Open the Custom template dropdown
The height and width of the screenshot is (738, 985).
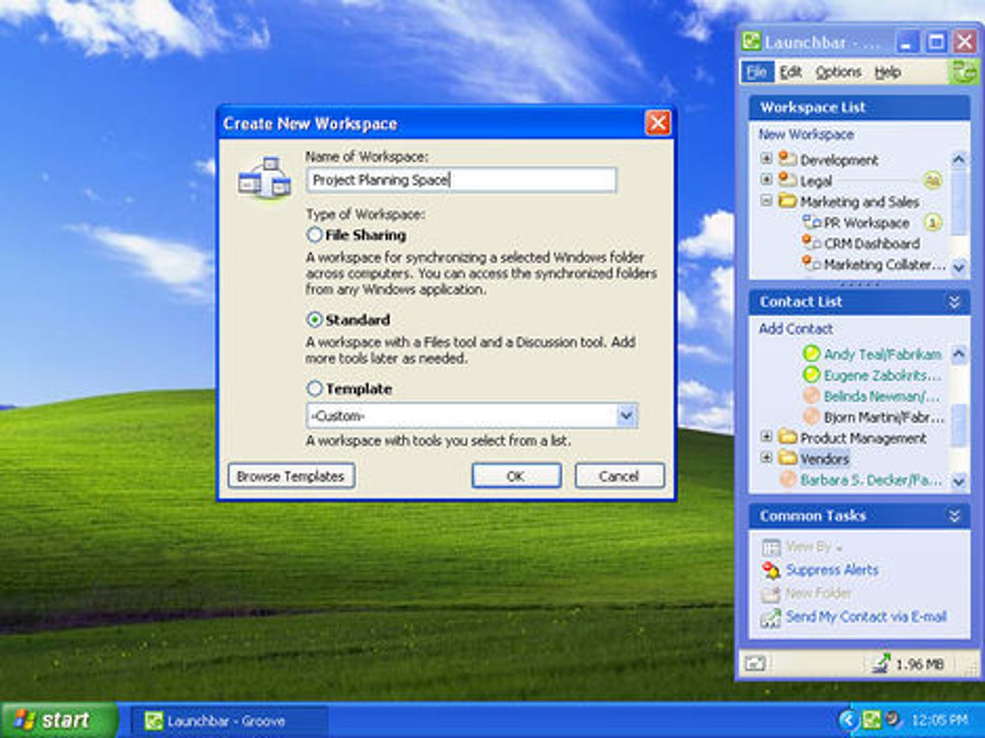point(626,416)
